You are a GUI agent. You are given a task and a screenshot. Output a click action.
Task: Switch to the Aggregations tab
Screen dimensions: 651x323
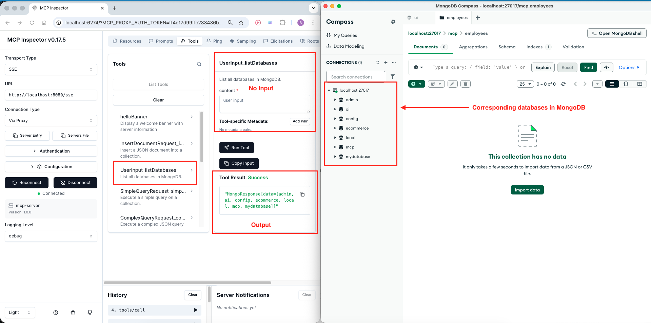click(x=473, y=47)
